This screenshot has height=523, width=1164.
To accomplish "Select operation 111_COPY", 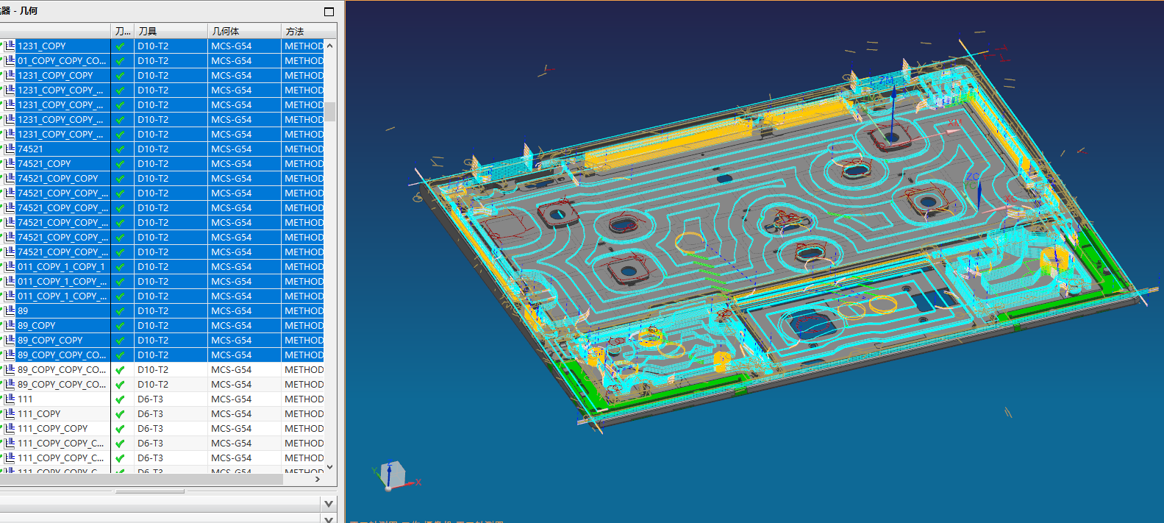I will click(39, 413).
